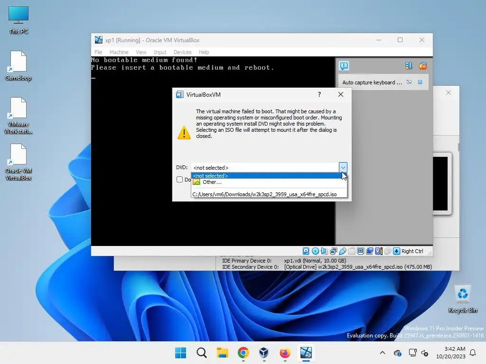Toggle the notification center speech bubble icon
The height and width of the screenshot is (364, 486).
[x=344, y=65]
